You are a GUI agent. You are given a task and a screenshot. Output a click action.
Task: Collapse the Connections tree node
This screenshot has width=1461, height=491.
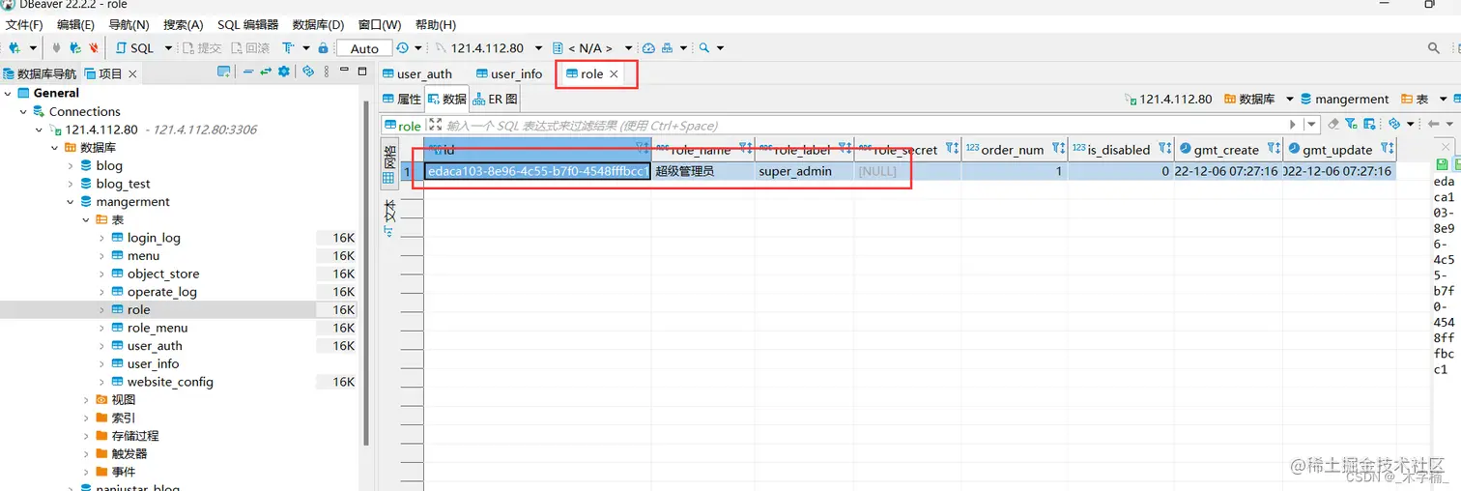(x=24, y=112)
